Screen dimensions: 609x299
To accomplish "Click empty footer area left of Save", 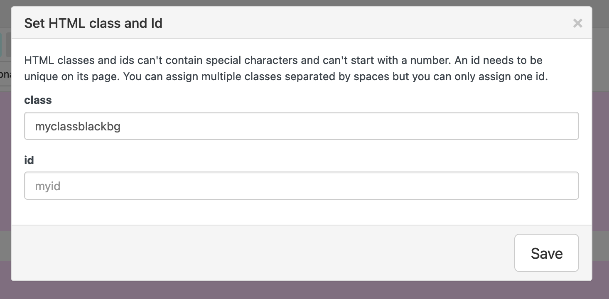I will point(249,253).
